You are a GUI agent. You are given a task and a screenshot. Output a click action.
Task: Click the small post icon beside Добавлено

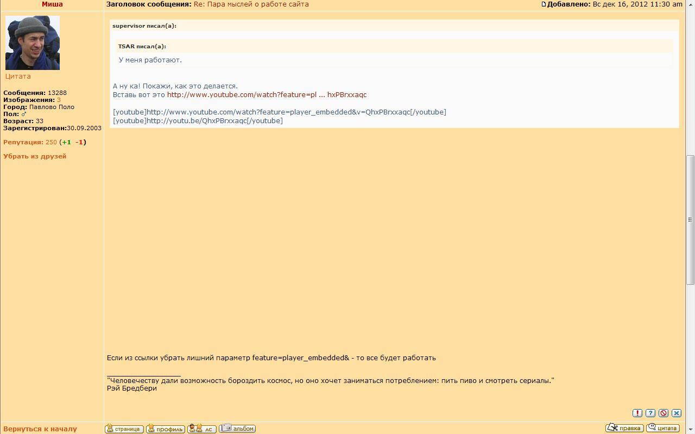(x=544, y=4)
